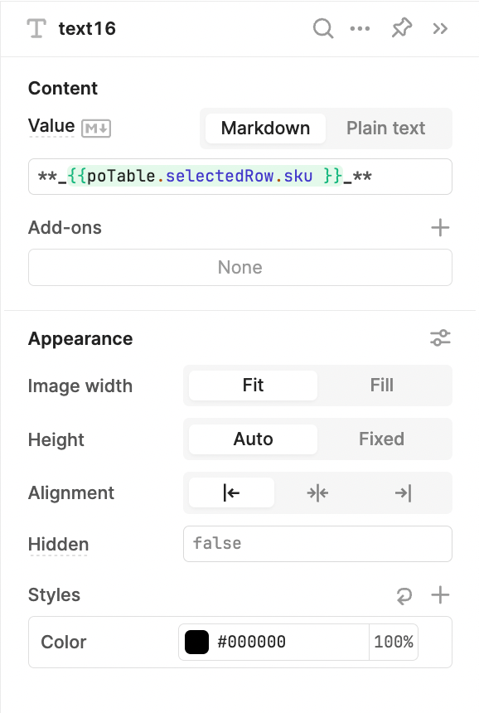Click the Add-ons label

click(x=65, y=227)
